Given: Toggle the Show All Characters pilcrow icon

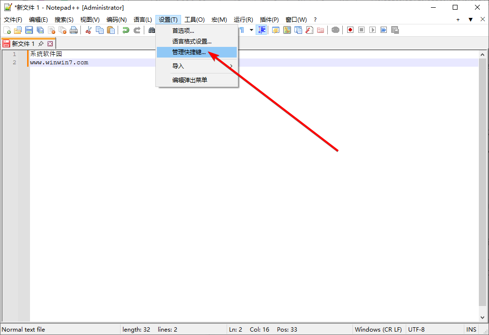Looking at the screenshot, I should [x=242, y=30].
